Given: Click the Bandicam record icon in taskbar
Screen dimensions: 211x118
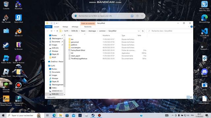Looking at the screenshot, I should pyautogui.click(x=99, y=115).
